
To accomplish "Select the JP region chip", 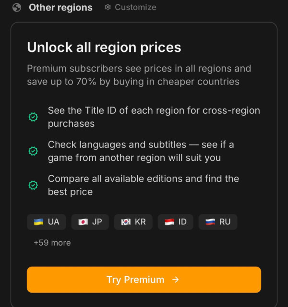I will 90,222.
